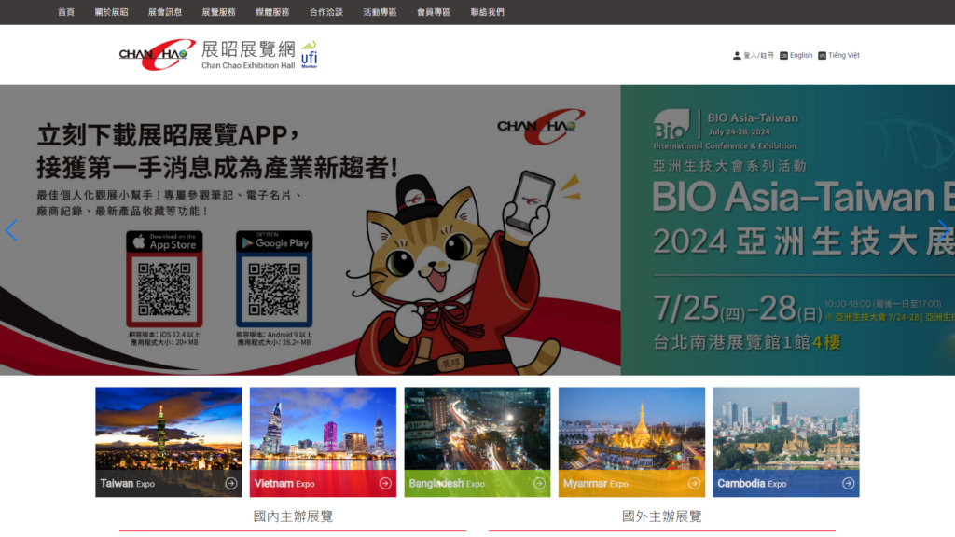This screenshot has height=537, width=955.
Task: Click the Download on the App Store badge
Action: coord(164,241)
